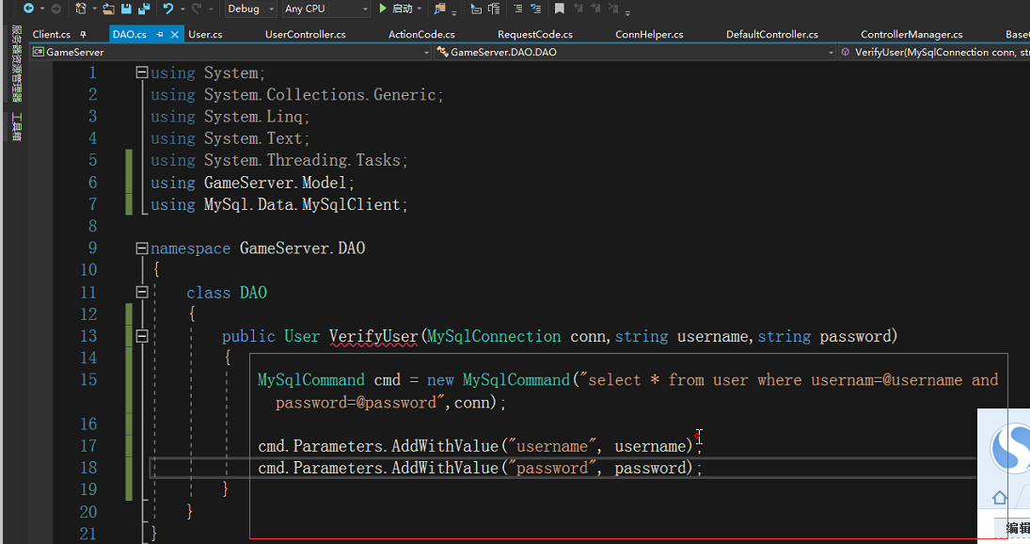Open the VerifyUser member navigation dropdown
The width and height of the screenshot is (1030, 544).
coord(934,52)
